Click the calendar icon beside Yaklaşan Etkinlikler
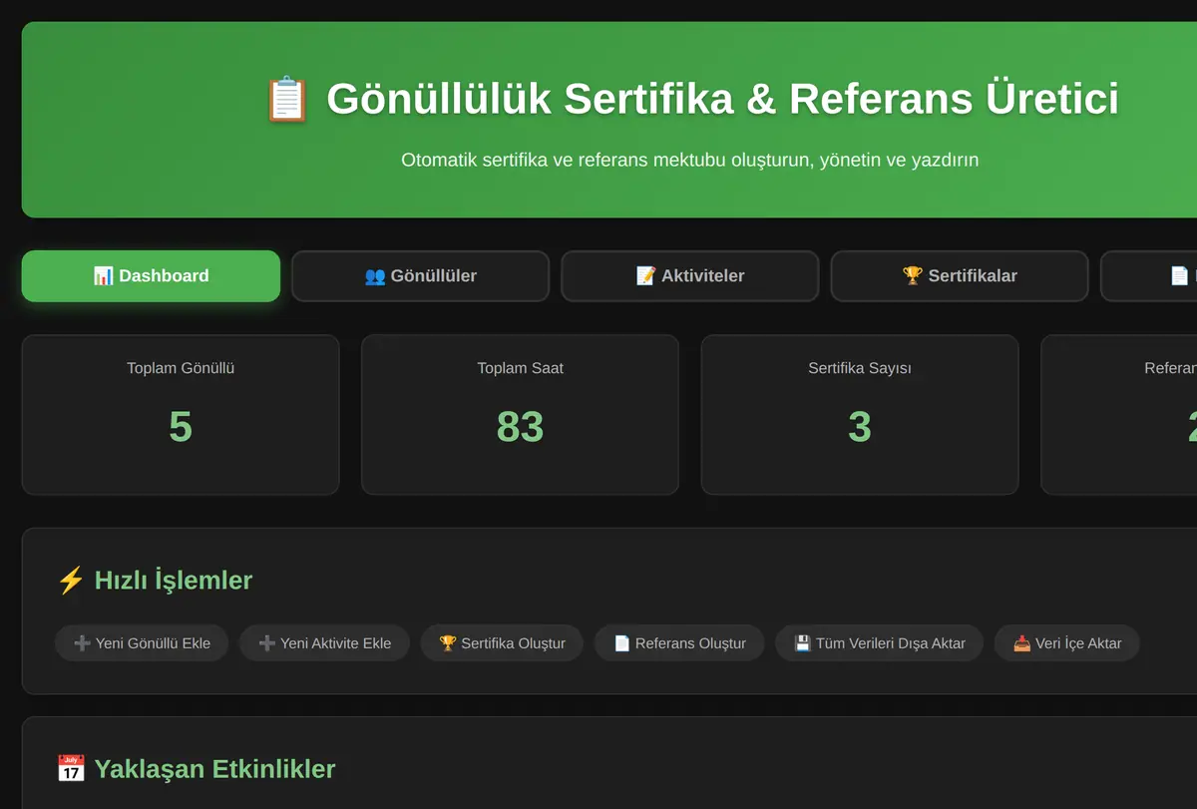 [x=71, y=769]
